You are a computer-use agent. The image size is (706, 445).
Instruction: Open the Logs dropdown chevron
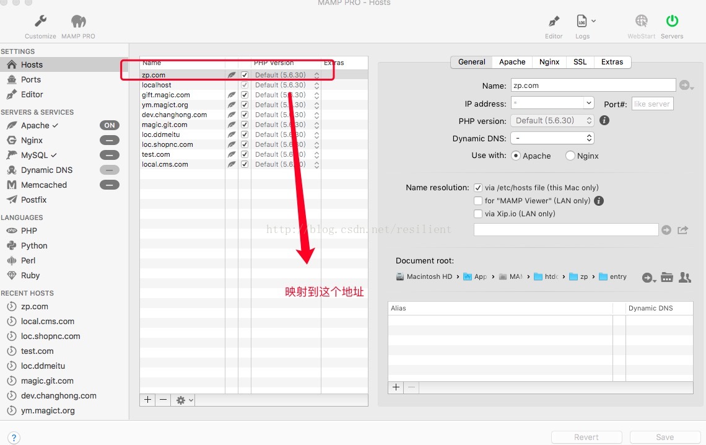click(594, 20)
